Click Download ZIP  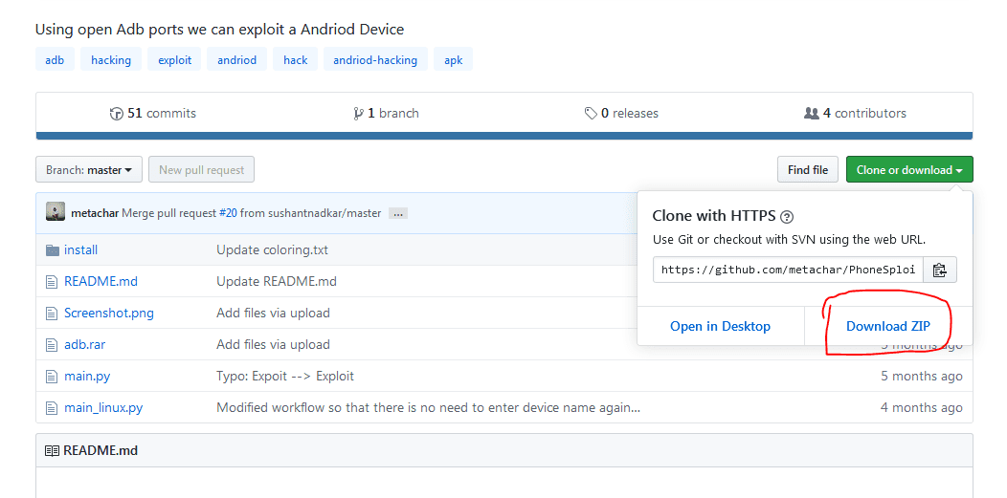[x=888, y=326]
